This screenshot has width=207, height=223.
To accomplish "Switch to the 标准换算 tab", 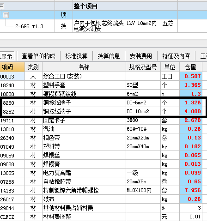I will tap(77, 56).
